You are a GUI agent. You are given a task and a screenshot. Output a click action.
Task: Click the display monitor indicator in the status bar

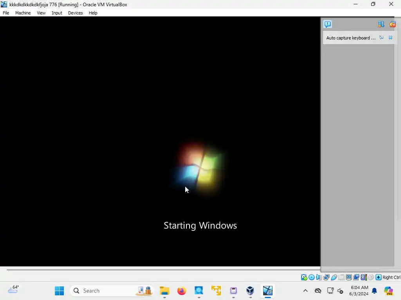tap(349, 277)
